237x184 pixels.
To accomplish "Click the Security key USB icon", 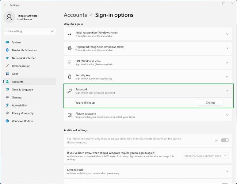I will (x=70, y=77).
